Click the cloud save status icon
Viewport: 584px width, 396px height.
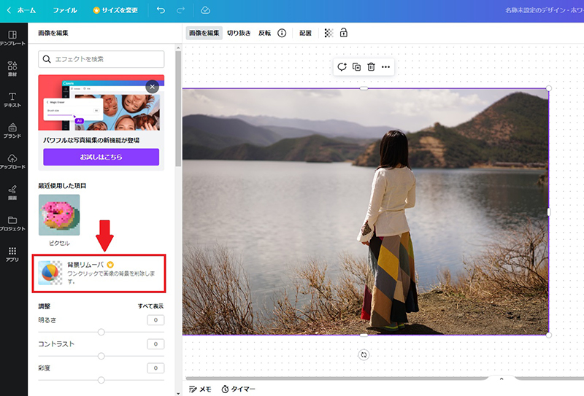tap(205, 10)
